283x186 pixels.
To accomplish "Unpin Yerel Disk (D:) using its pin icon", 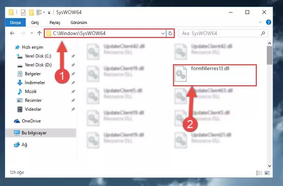I will 73,65.
